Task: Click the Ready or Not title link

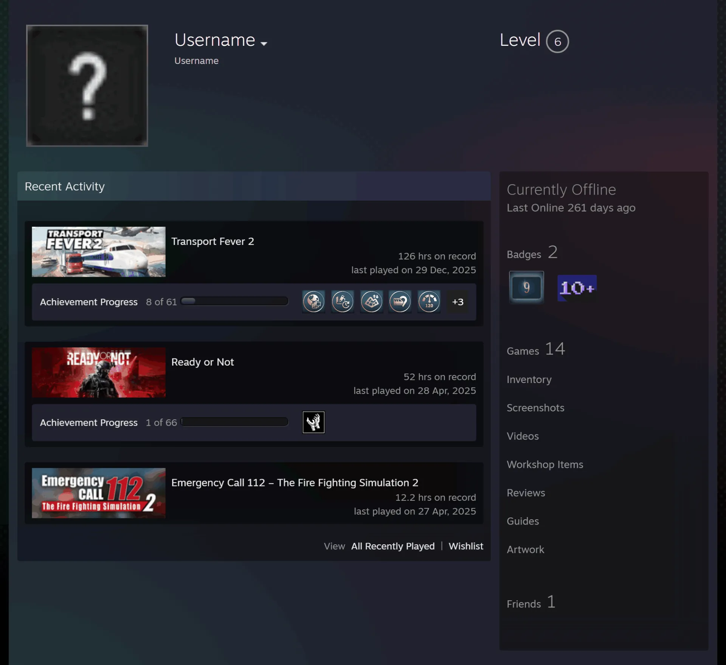Action: (203, 362)
